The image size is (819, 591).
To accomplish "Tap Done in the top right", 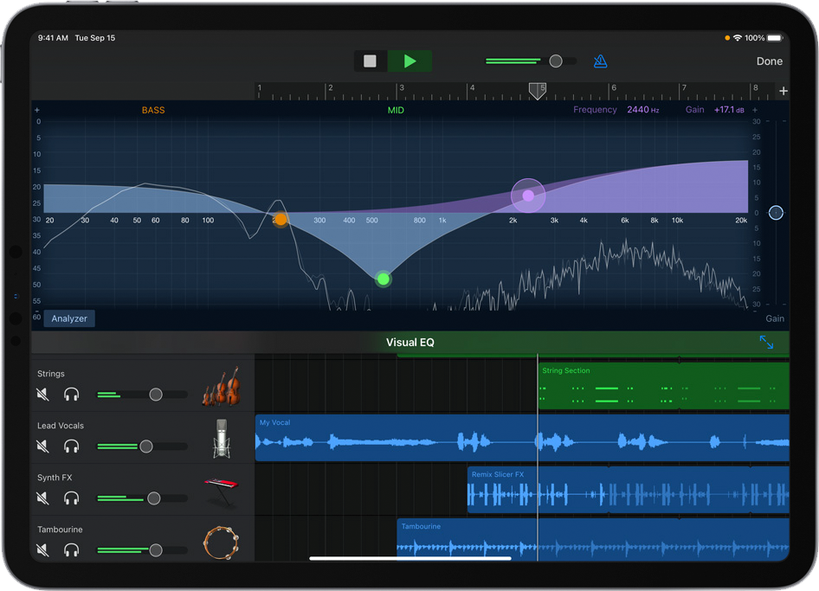I will point(769,61).
